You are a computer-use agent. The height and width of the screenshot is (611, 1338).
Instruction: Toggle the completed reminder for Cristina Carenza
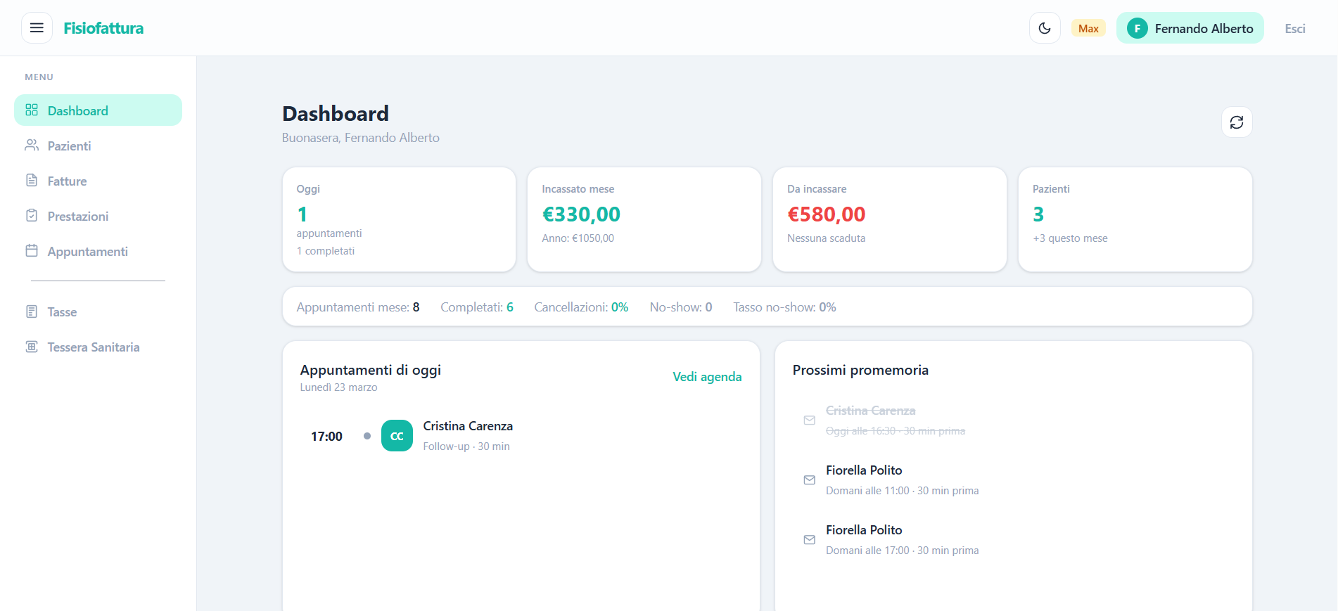click(x=809, y=420)
